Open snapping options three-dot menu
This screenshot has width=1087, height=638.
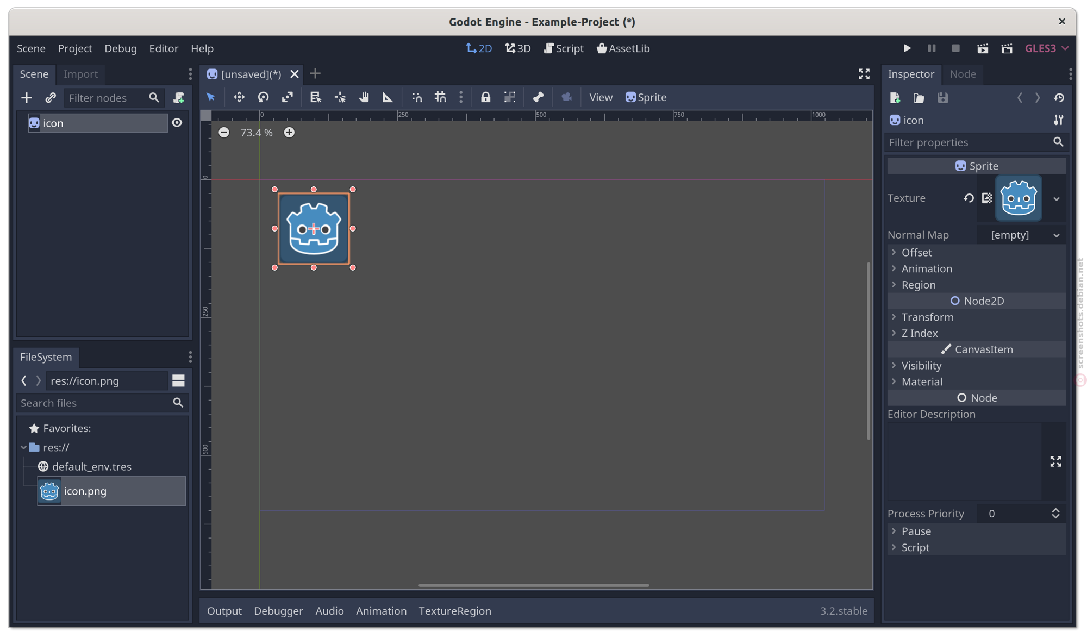461,97
